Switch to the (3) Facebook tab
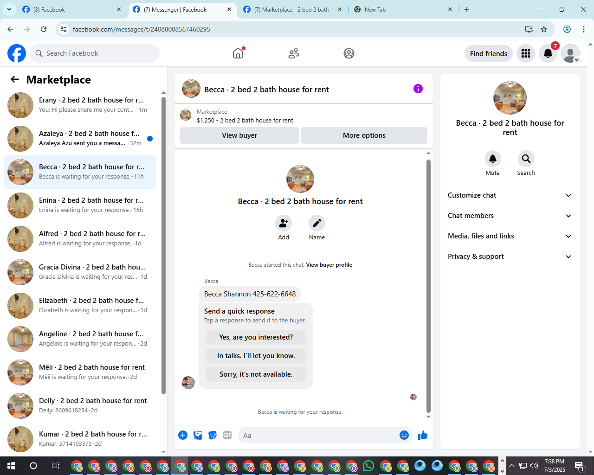This screenshot has height=475, width=594. (72, 9)
